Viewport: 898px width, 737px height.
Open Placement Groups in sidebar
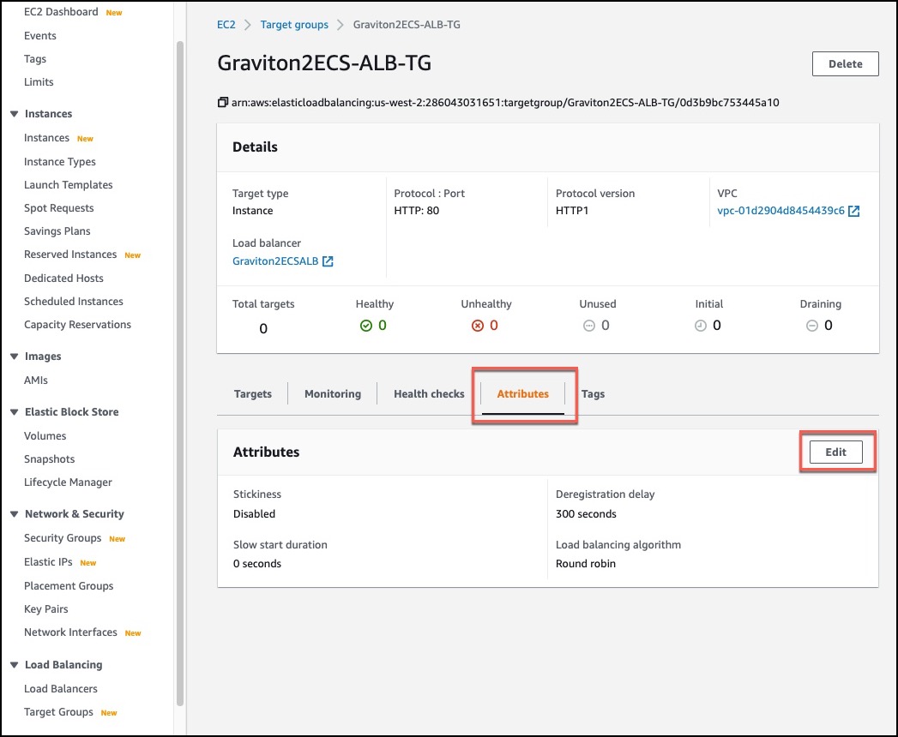click(x=69, y=586)
